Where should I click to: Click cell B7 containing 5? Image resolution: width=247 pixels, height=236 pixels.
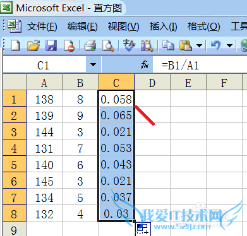(80, 197)
